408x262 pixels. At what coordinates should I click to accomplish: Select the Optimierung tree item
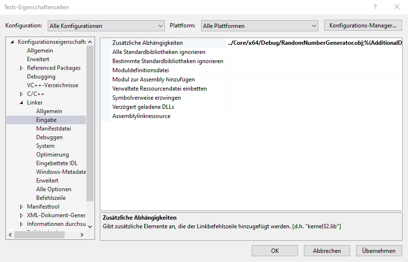[53, 155]
